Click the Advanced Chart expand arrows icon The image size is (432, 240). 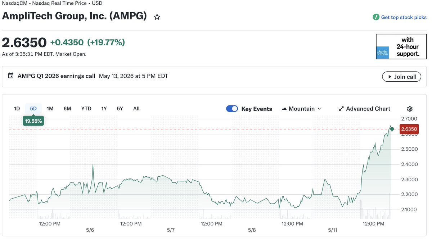tap(341, 109)
